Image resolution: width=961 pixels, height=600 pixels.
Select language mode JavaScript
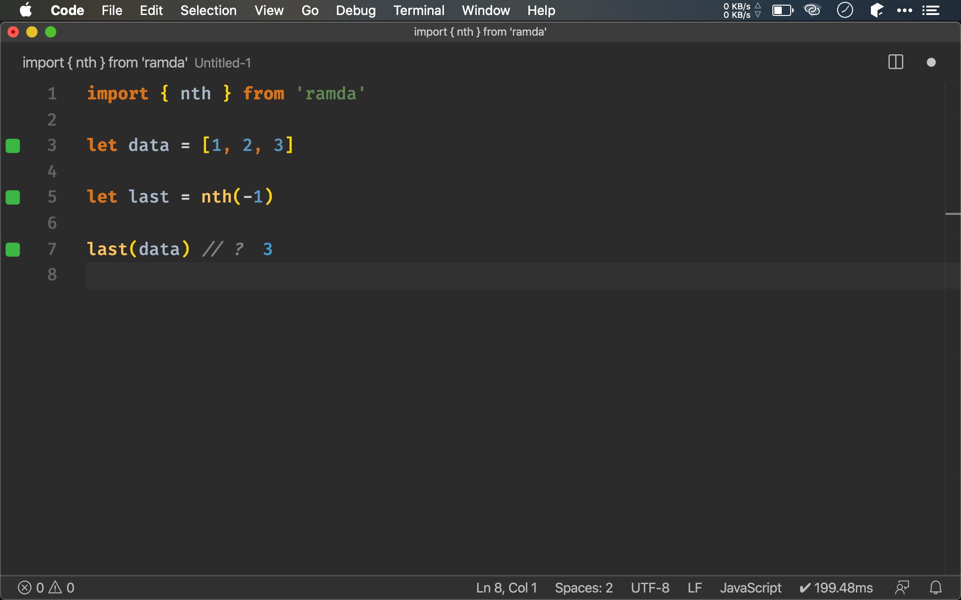pyautogui.click(x=750, y=587)
